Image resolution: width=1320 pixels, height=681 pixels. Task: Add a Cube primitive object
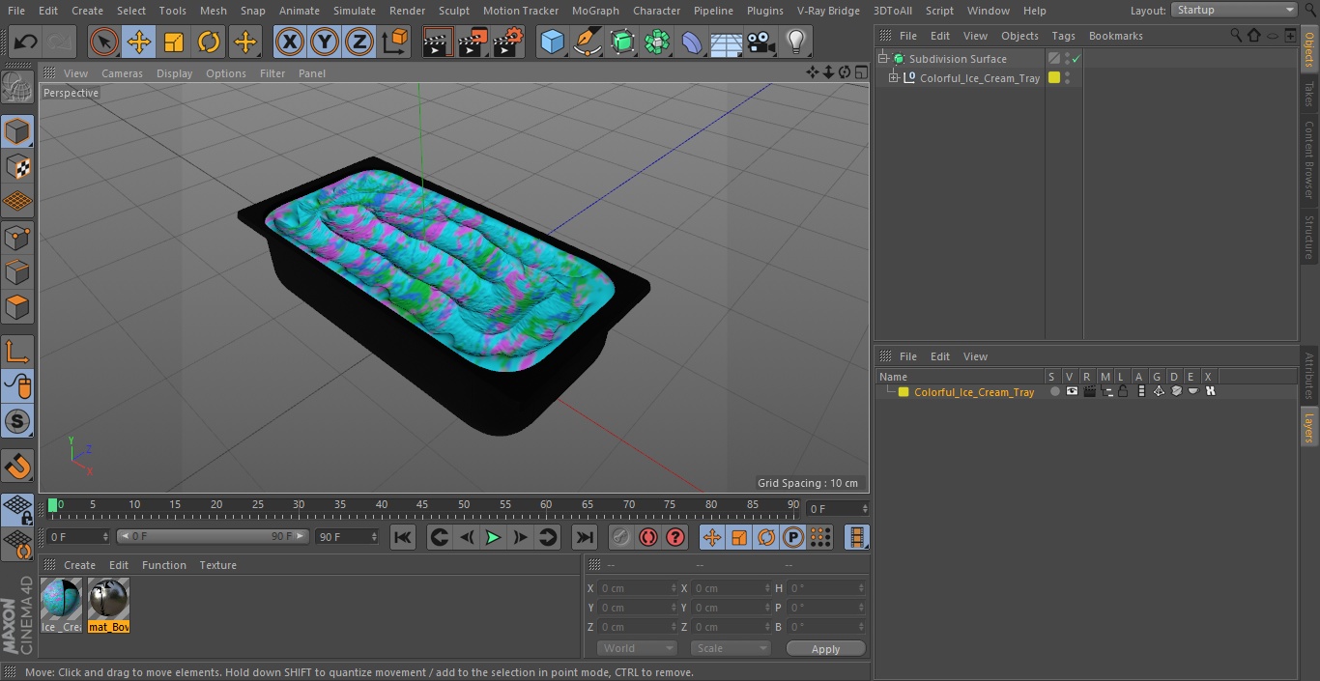pos(553,42)
